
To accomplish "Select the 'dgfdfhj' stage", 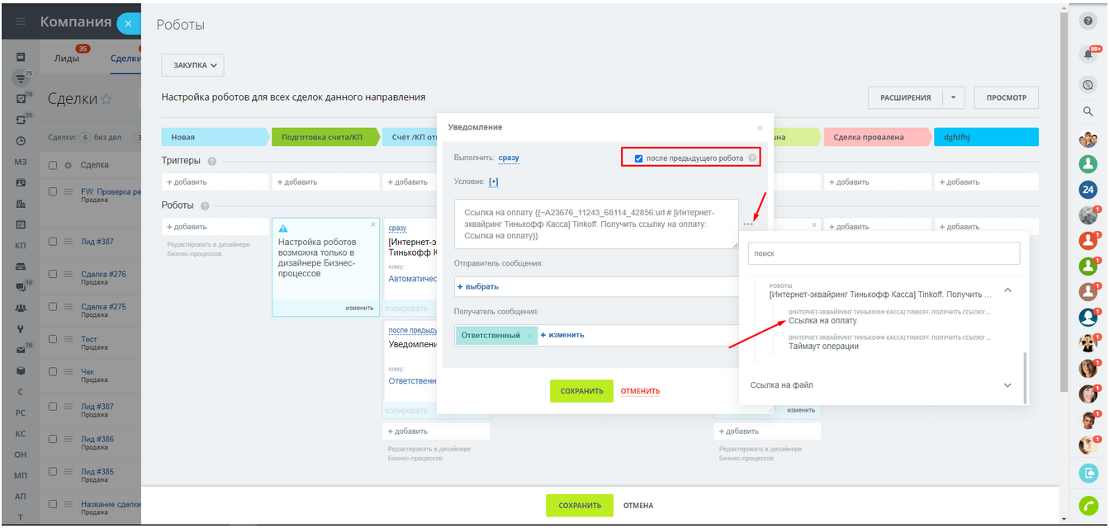I will click(x=986, y=137).
